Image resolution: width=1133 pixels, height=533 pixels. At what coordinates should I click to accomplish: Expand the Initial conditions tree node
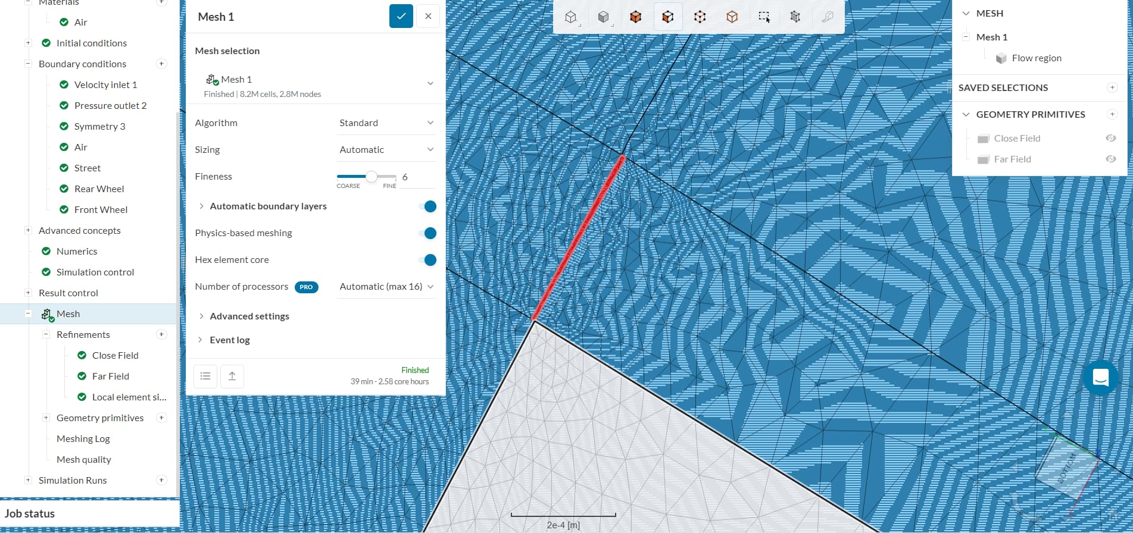coord(28,43)
